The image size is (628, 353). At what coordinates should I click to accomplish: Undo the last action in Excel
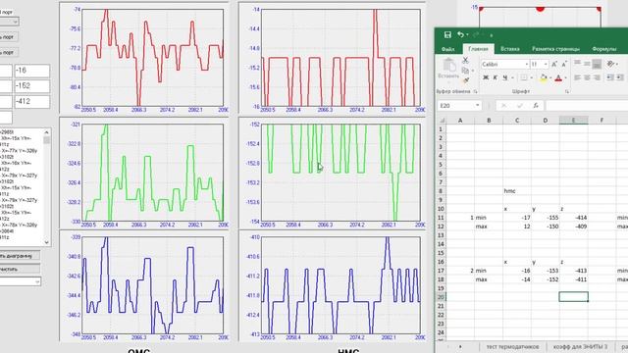tap(460, 35)
